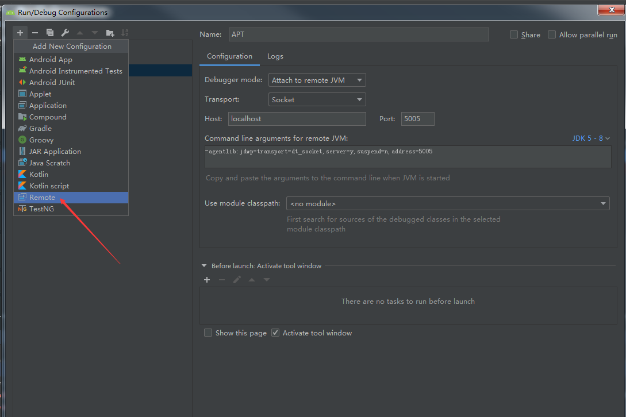Viewport: 626px width, 417px height.
Task: Enable the Share checkbox
Action: coord(514,34)
